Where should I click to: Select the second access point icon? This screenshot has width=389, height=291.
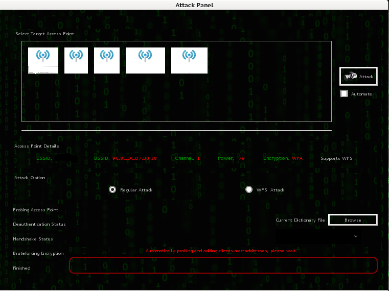[x=76, y=60]
